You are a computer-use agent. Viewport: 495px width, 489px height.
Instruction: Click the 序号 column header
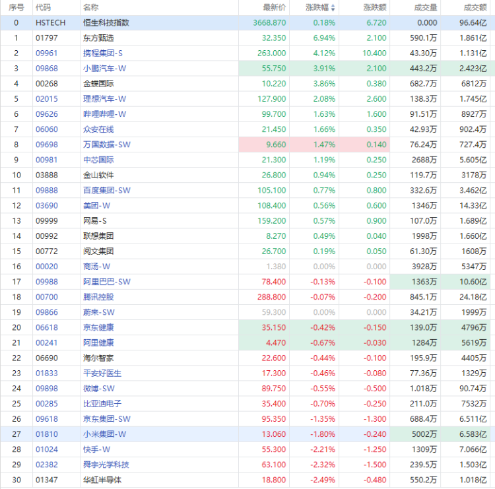[16, 7]
